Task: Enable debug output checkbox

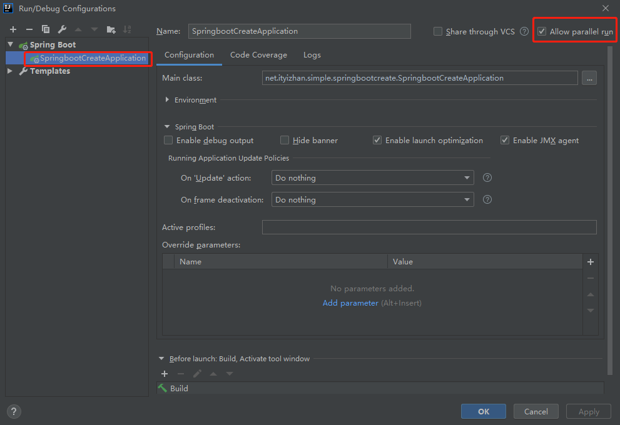Action: [168, 140]
